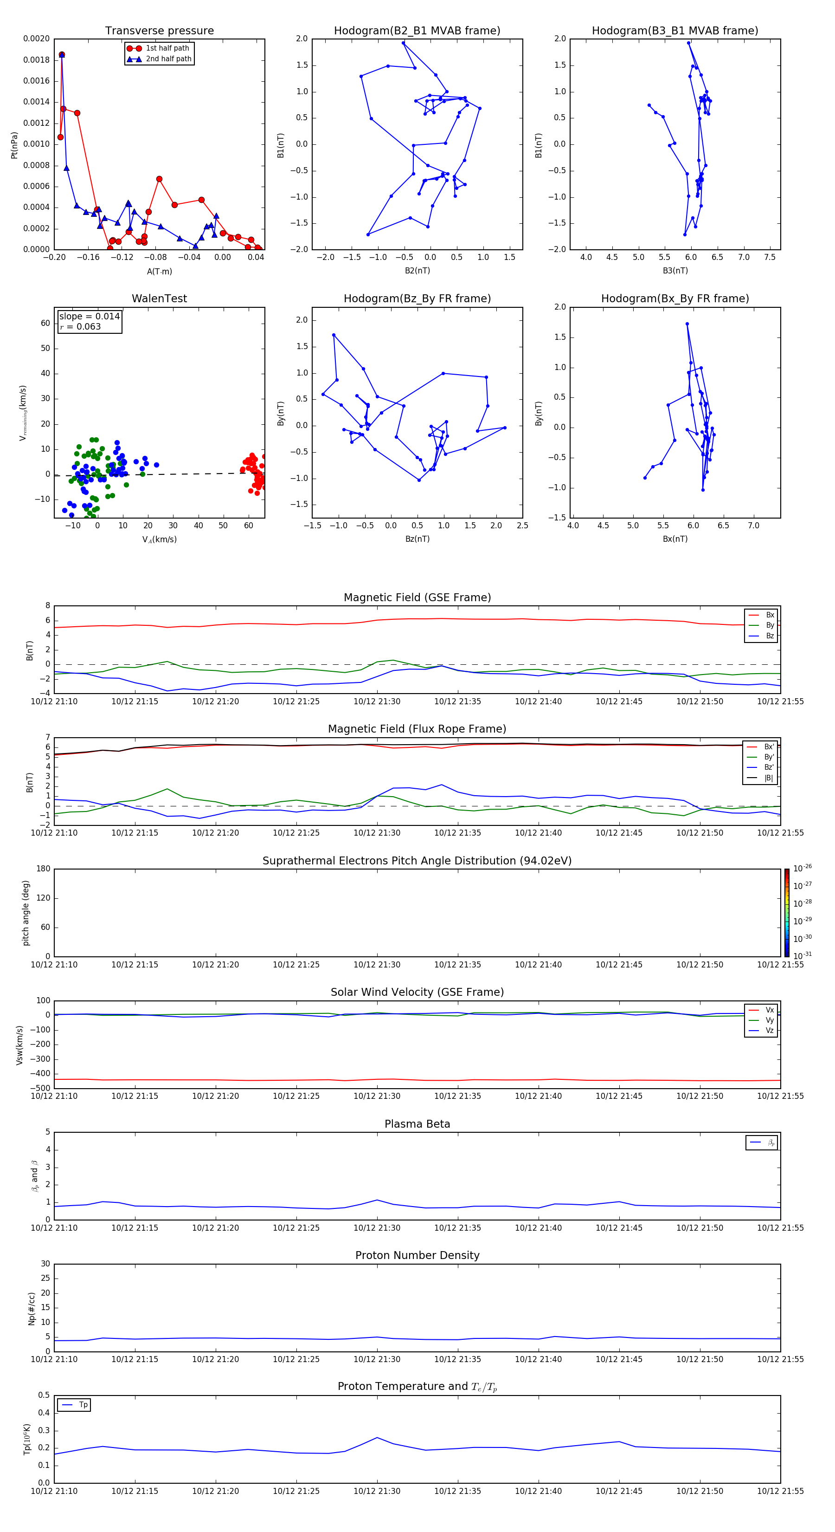
Task: Click the 'Proton Temperature and Te/Tp' title
Action: coord(417,1387)
